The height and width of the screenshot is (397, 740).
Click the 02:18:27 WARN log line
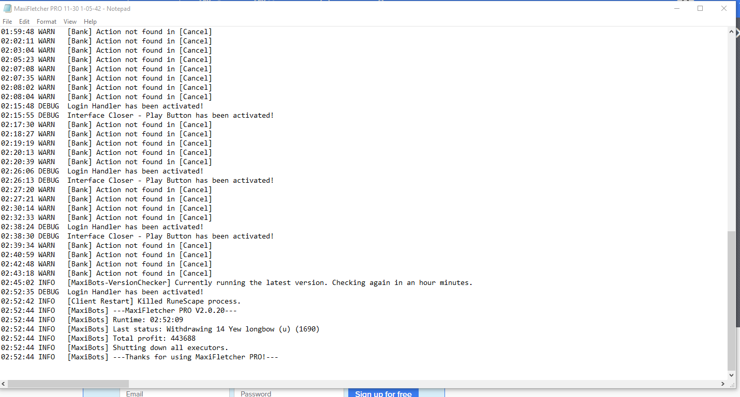click(x=107, y=134)
